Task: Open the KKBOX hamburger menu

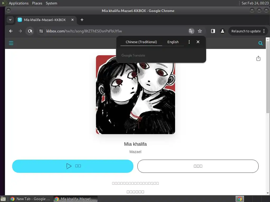Action: point(11,43)
